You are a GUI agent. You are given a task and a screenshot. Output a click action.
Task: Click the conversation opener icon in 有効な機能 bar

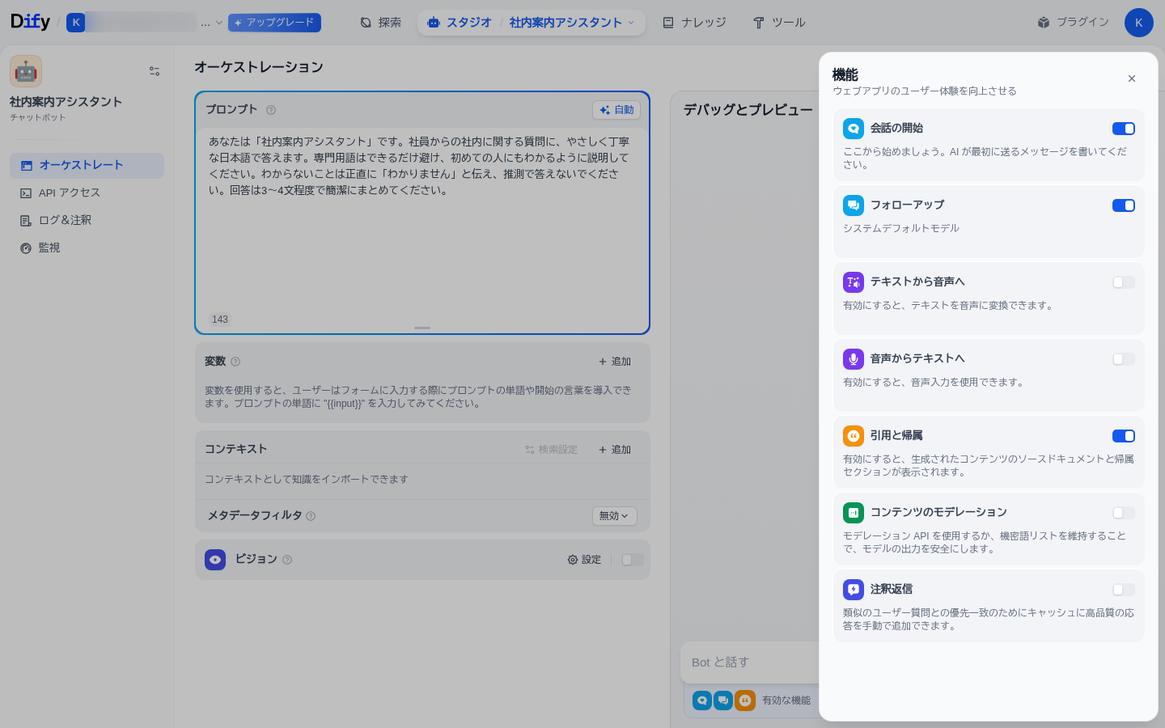pyautogui.click(x=702, y=700)
